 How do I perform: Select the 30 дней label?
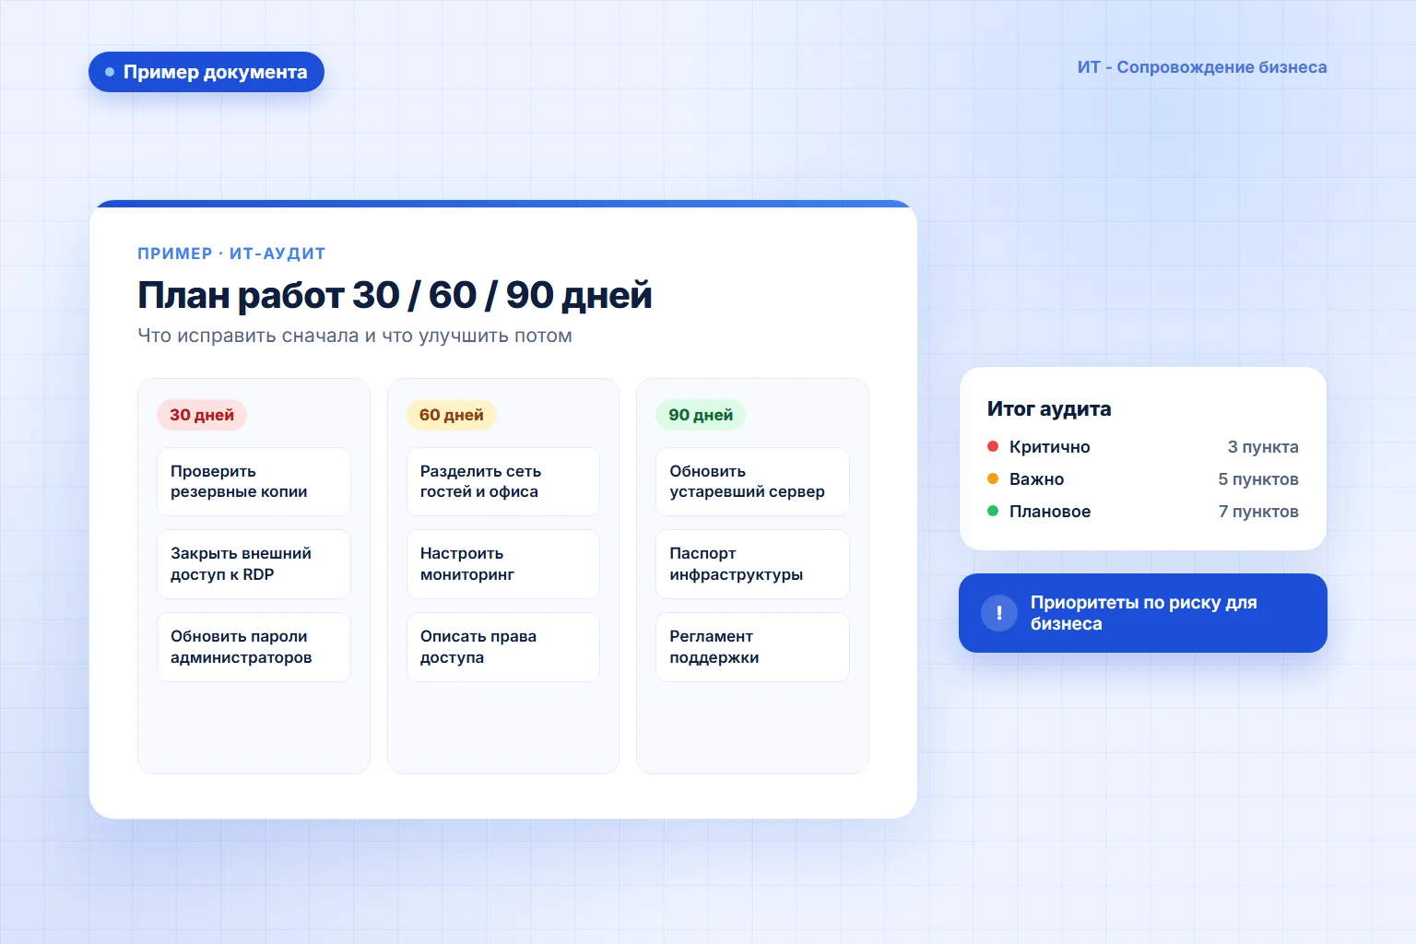(x=202, y=415)
